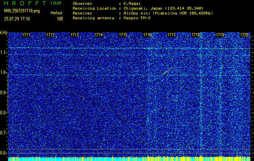The height and width of the screenshot is (161, 254).
Task: Click the 1714 time marker
Action: tap(99, 35)
